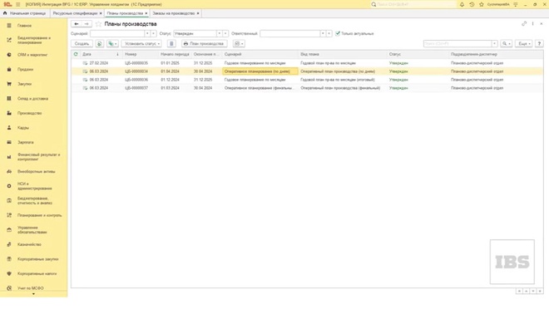The width and height of the screenshot is (549, 309).
Task: Clear the Ответственный filter with x
Action: click(x=329, y=33)
